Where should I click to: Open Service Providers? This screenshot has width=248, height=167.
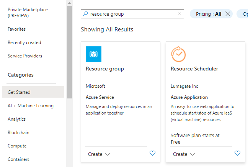pos(25,56)
